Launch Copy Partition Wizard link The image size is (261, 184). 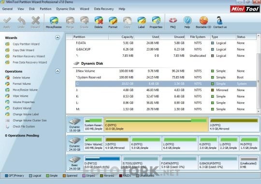(x=26, y=44)
